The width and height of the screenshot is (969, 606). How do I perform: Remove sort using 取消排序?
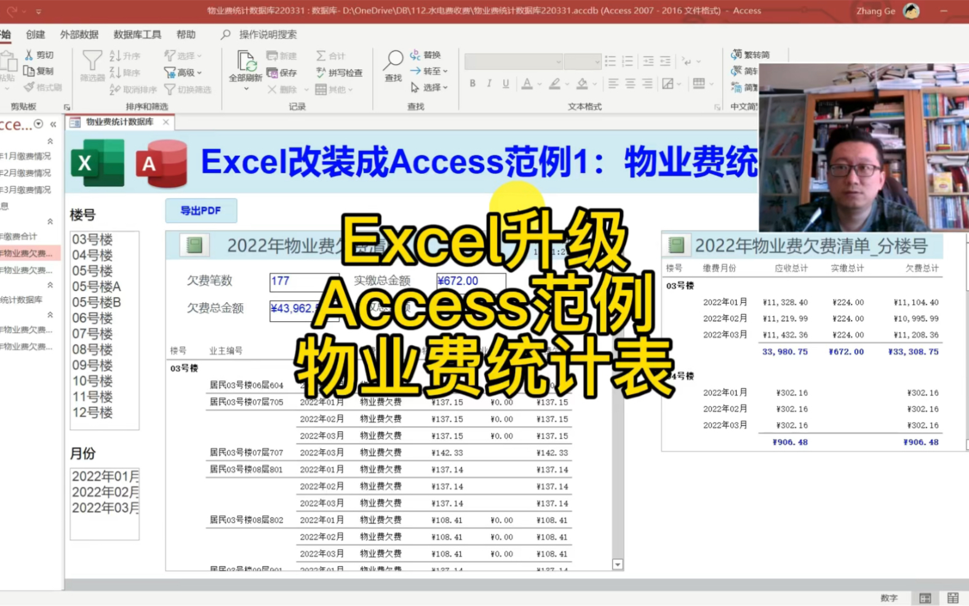coord(133,89)
